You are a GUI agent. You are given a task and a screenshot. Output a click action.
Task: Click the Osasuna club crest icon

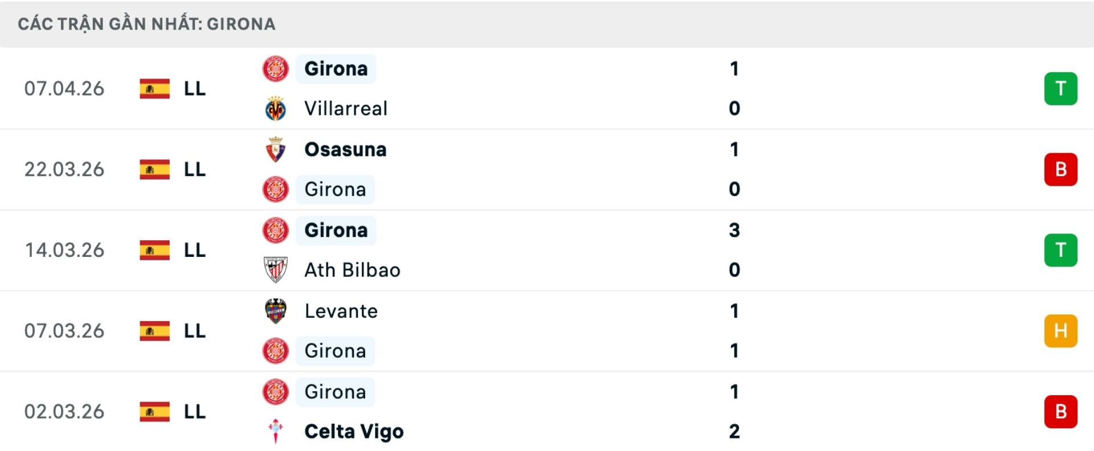pos(276,150)
